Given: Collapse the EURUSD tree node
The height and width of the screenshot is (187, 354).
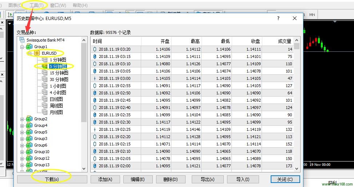Looking at the screenshot, I should [29, 54].
